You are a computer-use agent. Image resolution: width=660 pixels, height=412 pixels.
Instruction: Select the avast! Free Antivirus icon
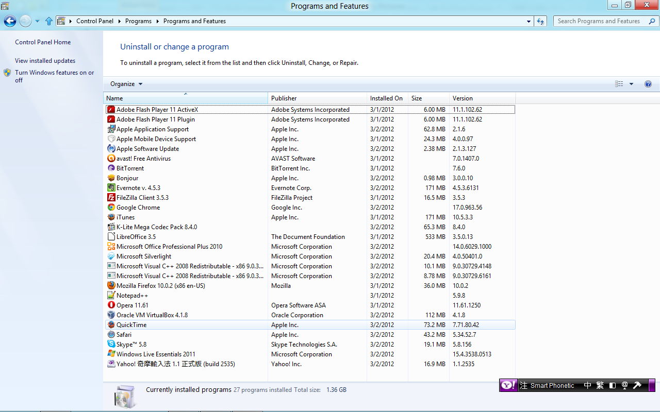[111, 159]
